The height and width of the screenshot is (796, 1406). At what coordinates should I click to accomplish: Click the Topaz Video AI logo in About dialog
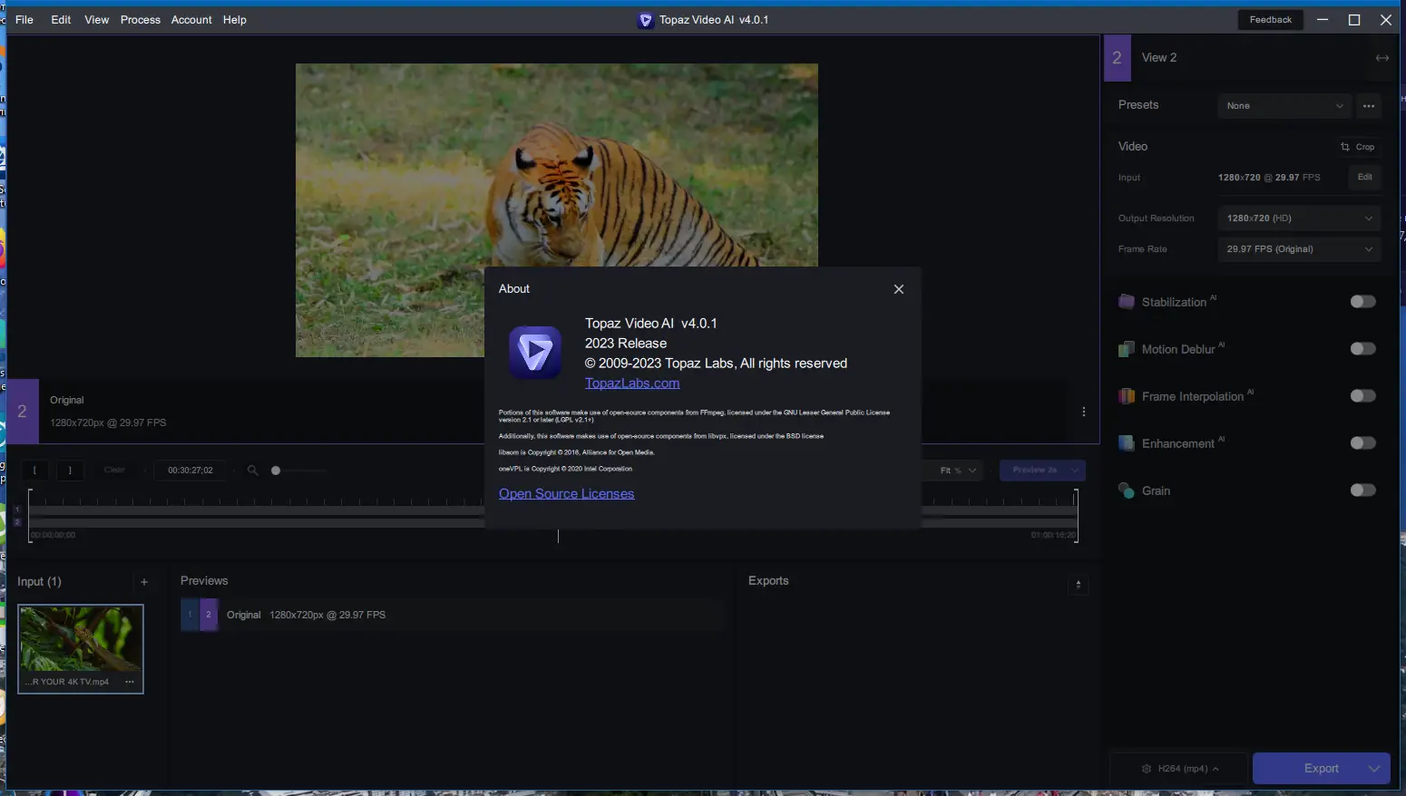pyautogui.click(x=535, y=353)
